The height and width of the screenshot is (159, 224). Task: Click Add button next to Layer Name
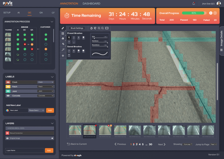49,150
